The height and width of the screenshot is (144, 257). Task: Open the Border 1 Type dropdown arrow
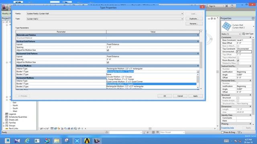point(198,72)
